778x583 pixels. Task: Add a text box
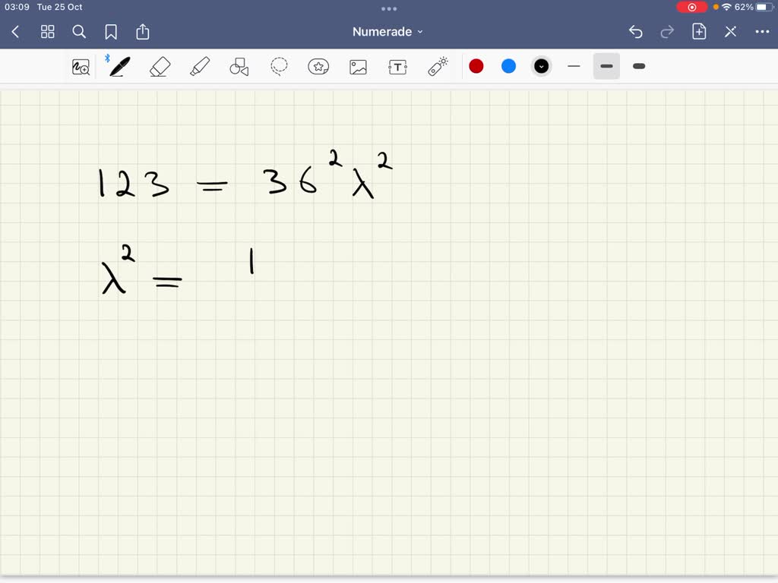397,66
